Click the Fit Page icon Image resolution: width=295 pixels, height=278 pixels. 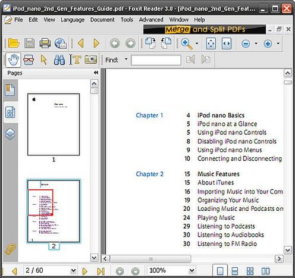(211, 43)
